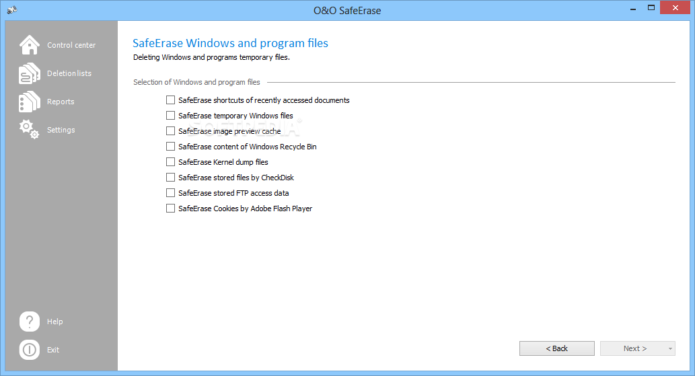This screenshot has height=376, width=695.
Task: Enable SafeErase shortcuts of recently accessed documents
Action: click(x=170, y=100)
